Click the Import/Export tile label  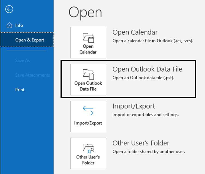pyautogui.click(x=88, y=123)
